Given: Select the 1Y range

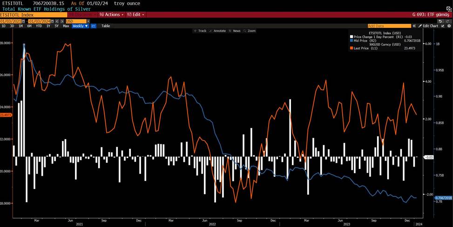Looking at the screenshot, I should (x=48, y=26).
